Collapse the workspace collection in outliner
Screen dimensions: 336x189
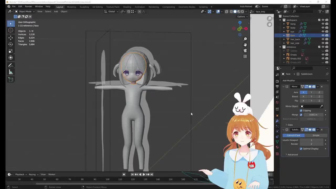280,20
